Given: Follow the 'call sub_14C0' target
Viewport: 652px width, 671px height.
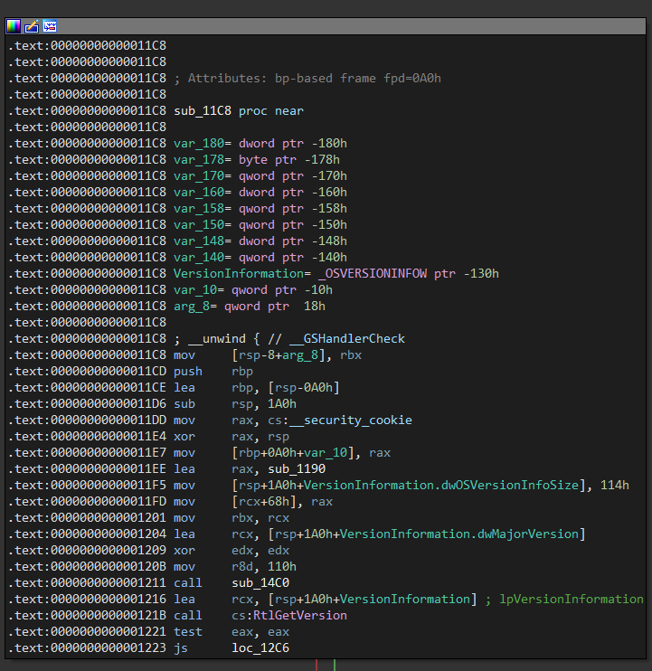Looking at the screenshot, I should [260, 582].
